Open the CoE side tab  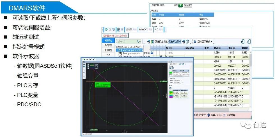[x=108, y=55]
